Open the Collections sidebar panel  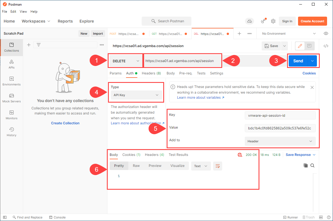pyautogui.click(x=12, y=47)
